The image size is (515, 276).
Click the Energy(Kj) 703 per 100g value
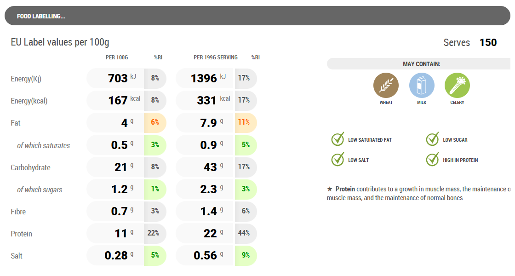pos(118,78)
